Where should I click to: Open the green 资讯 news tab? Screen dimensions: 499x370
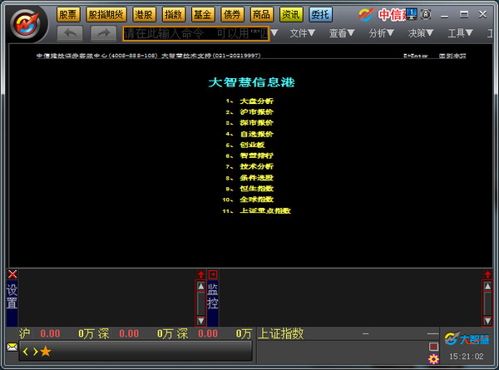click(291, 15)
